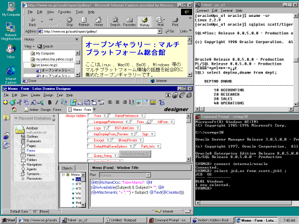299x224 pixels.
Task: Click the Home icon in browser toolbar
Action: coord(99,22)
